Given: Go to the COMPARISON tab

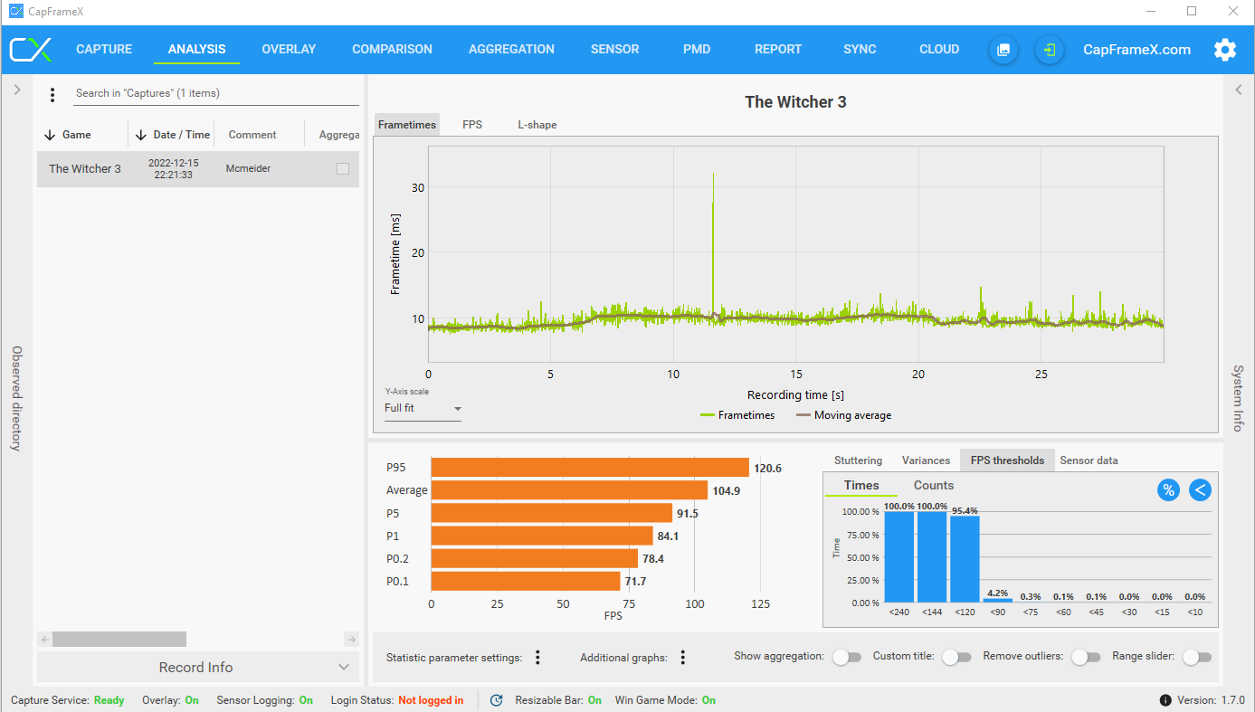Looking at the screenshot, I should tap(392, 50).
